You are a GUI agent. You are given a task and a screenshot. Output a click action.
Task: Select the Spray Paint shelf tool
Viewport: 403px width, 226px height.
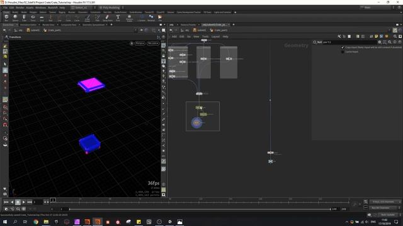108,18
